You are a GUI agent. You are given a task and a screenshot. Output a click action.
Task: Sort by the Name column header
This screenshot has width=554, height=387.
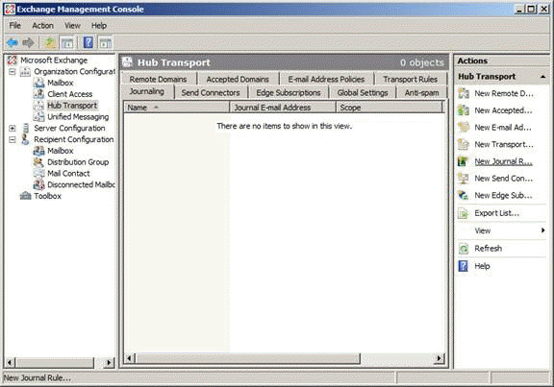tap(177, 108)
